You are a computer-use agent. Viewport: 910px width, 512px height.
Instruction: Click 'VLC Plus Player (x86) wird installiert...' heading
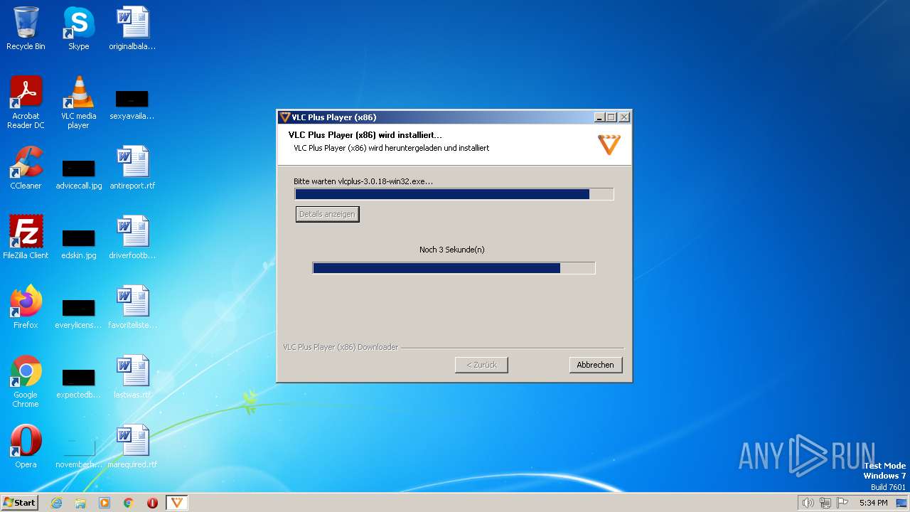click(x=365, y=135)
